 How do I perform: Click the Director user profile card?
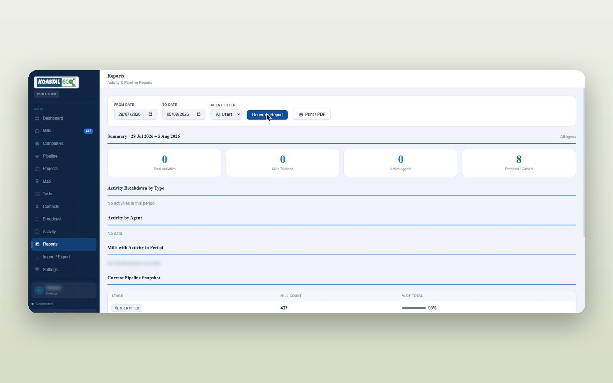pos(64,290)
